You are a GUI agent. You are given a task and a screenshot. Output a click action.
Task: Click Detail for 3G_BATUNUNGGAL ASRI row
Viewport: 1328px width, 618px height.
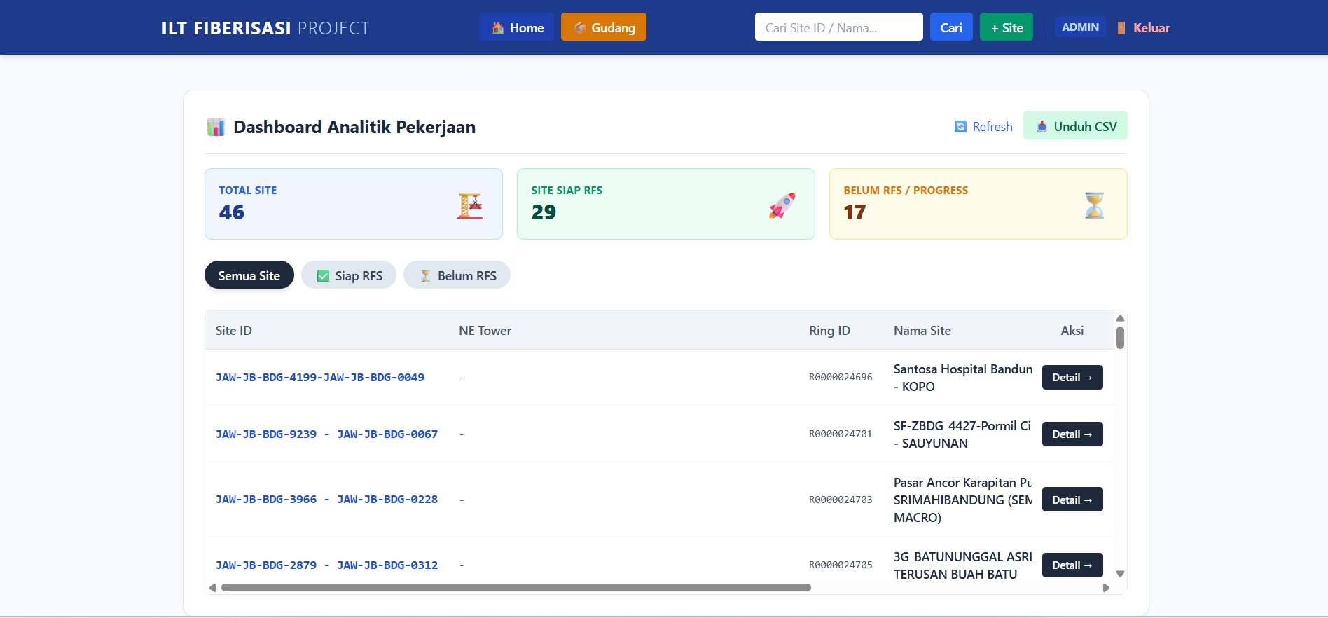click(x=1072, y=565)
